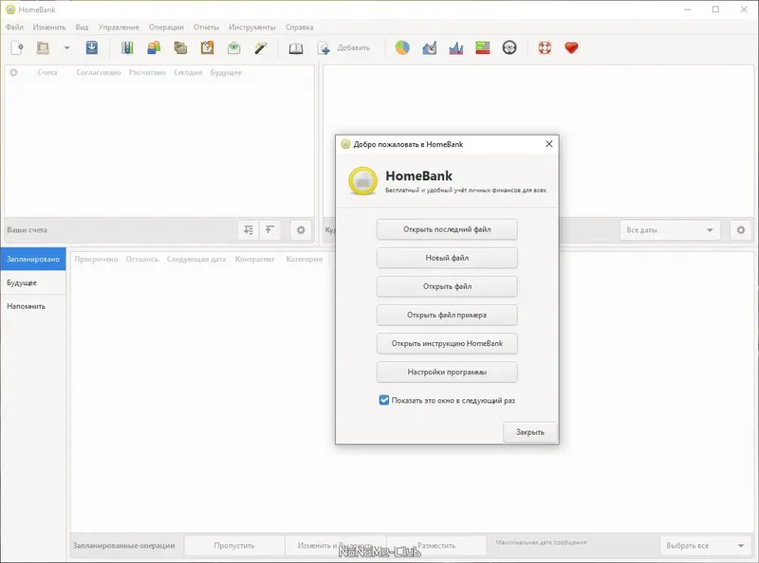The width and height of the screenshot is (759, 563).
Task: Click the Пропустить button
Action: click(234, 545)
